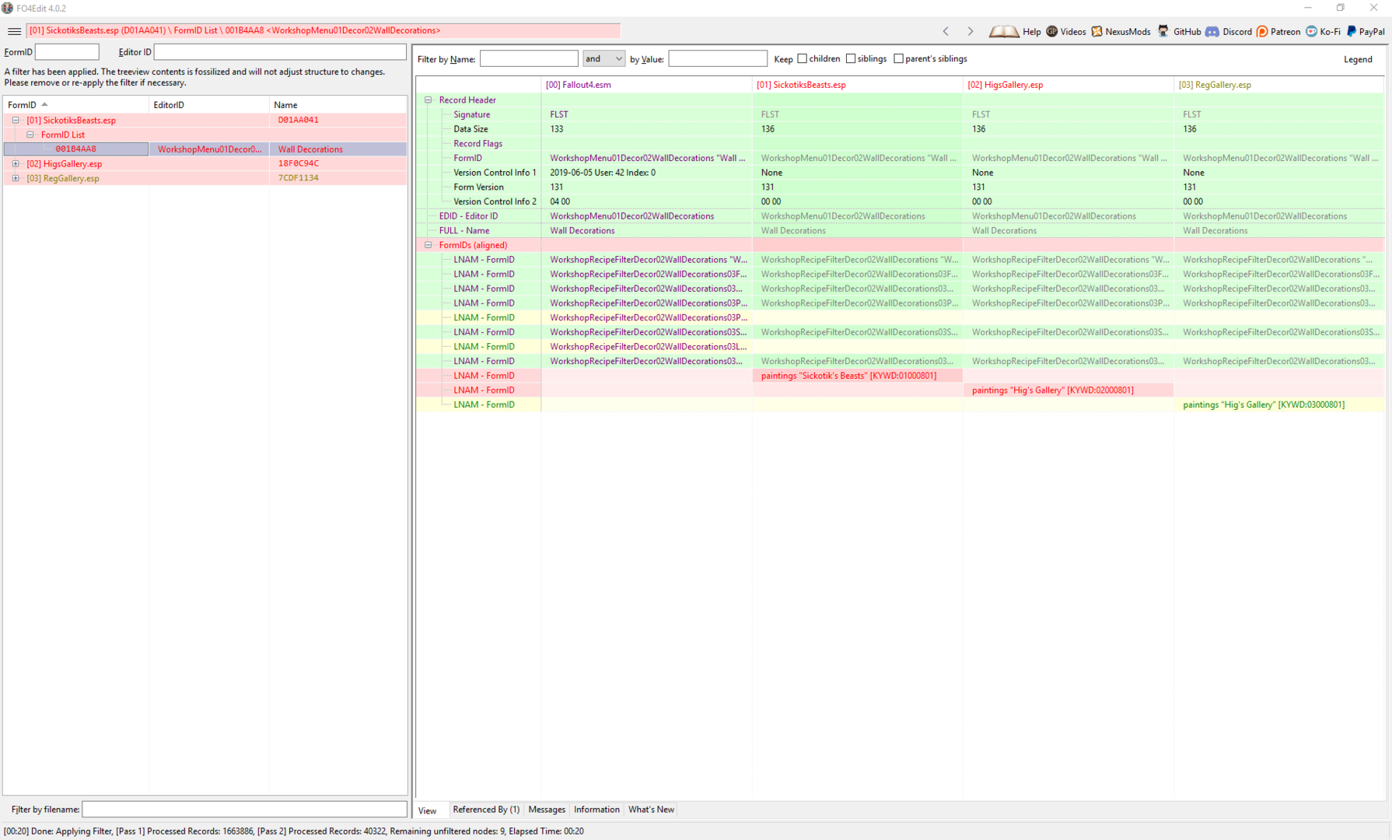This screenshot has width=1392, height=840.
Task: Collapse the Record Header section
Action: click(x=428, y=100)
